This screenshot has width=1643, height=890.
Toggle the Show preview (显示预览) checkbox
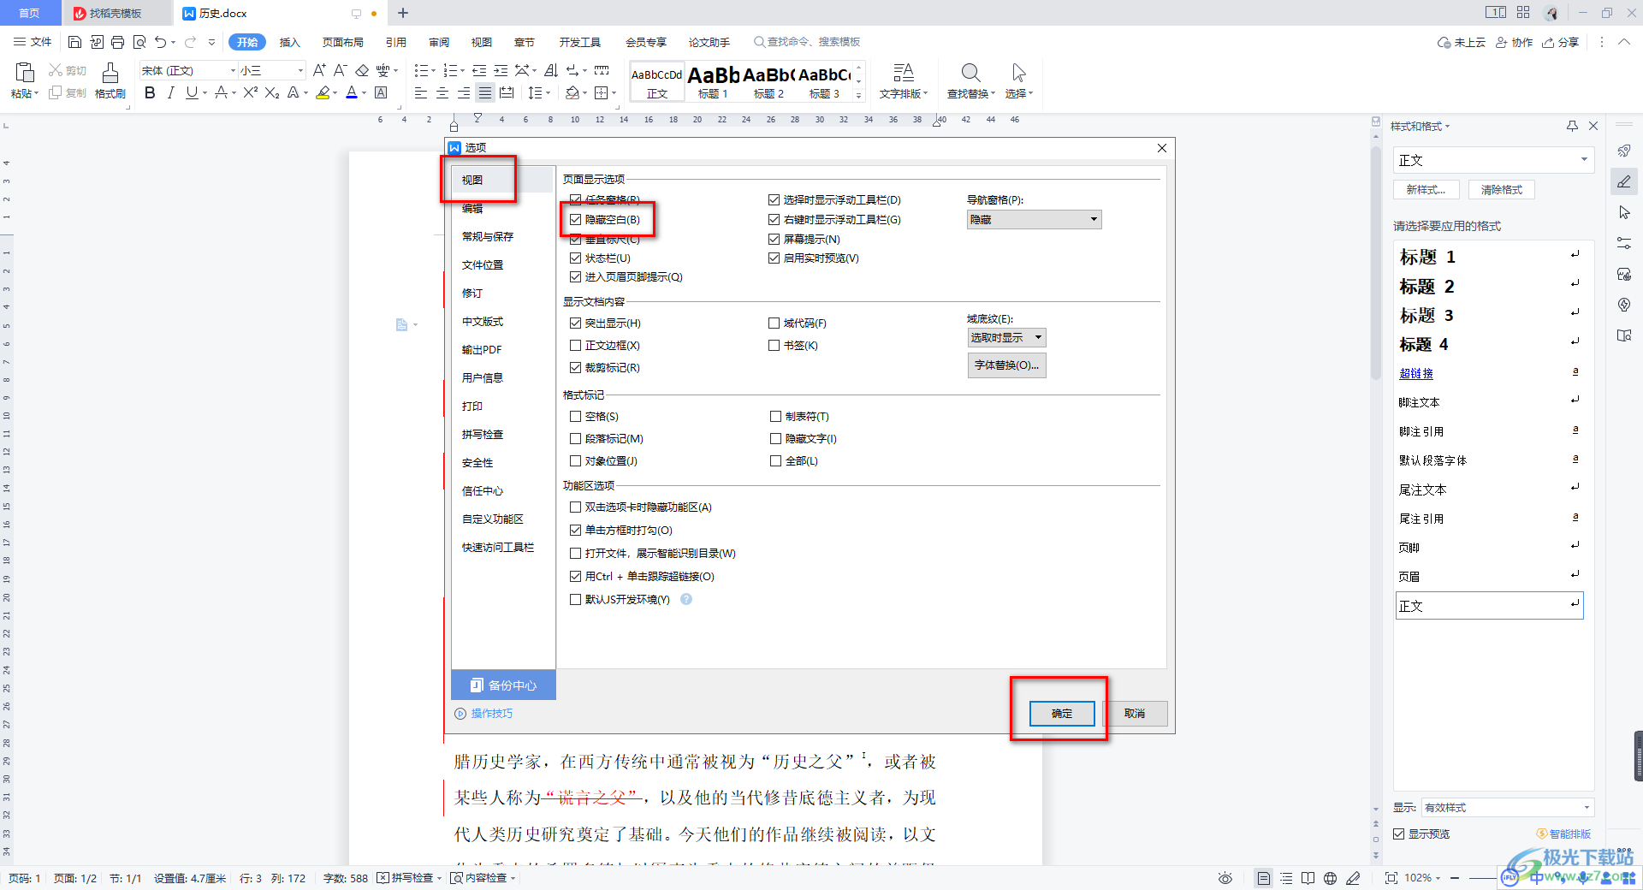pos(1398,834)
